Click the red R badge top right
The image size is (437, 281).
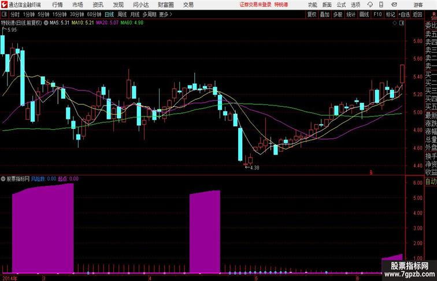point(434,14)
